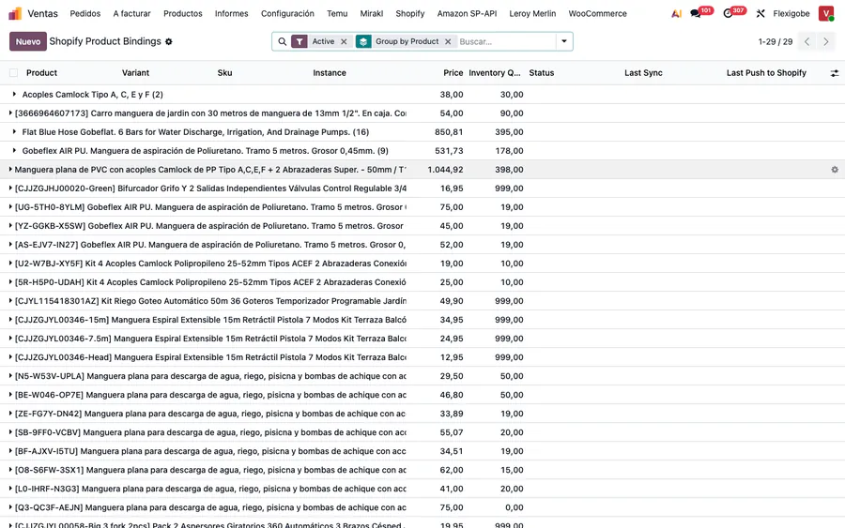The width and height of the screenshot is (845, 528).
Task: Open the Shopify menu
Action: [x=410, y=13]
